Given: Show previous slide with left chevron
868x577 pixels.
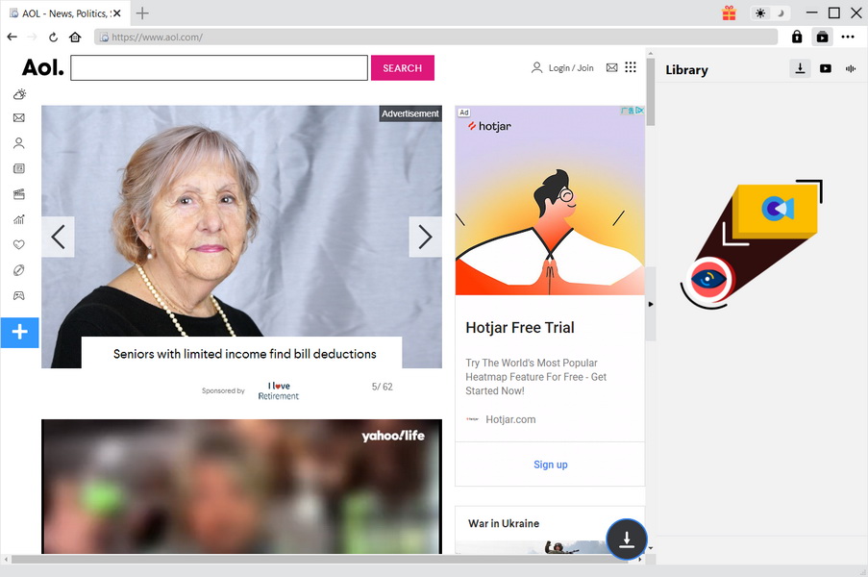Looking at the screenshot, I should pyautogui.click(x=58, y=237).
